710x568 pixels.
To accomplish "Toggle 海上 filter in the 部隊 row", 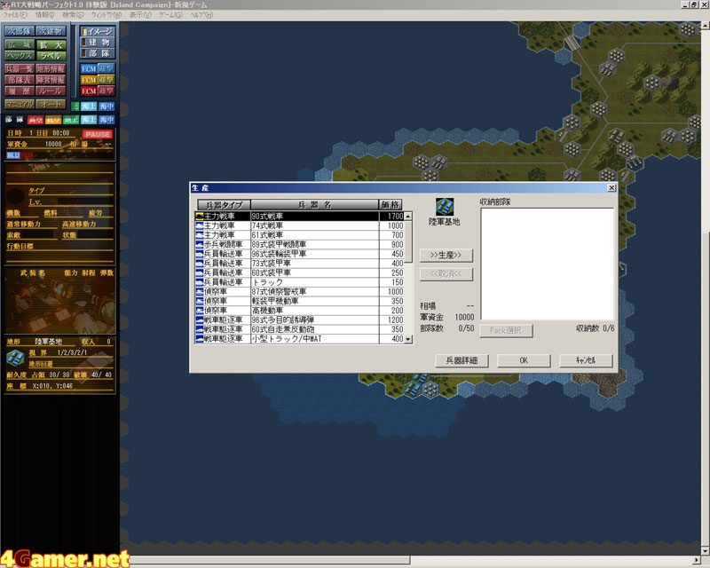I will coord(89,120).
